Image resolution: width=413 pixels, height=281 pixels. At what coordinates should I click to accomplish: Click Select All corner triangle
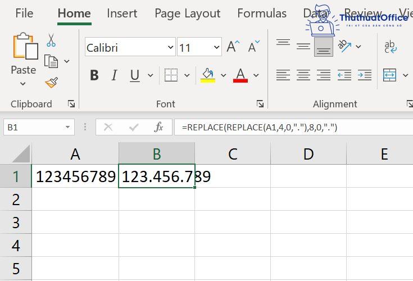[x=21, y=154]
